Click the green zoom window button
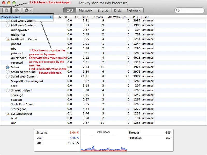The height and width of the screenshot is (155, 207). pyautogui.click(x=14, y=3)
